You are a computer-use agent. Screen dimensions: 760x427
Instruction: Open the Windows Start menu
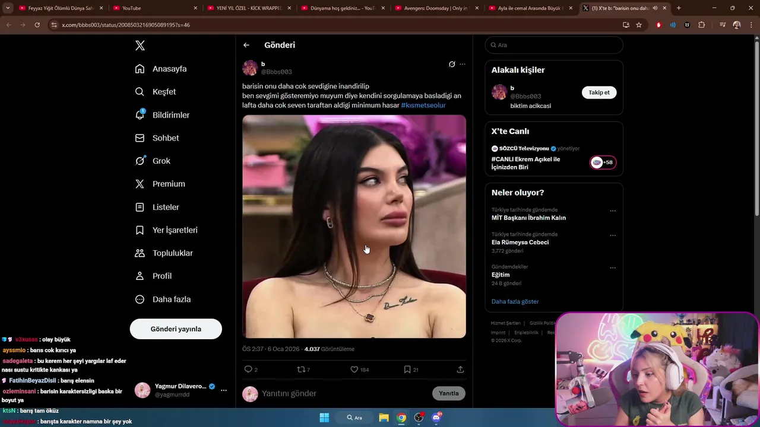[x=324, y=418]
